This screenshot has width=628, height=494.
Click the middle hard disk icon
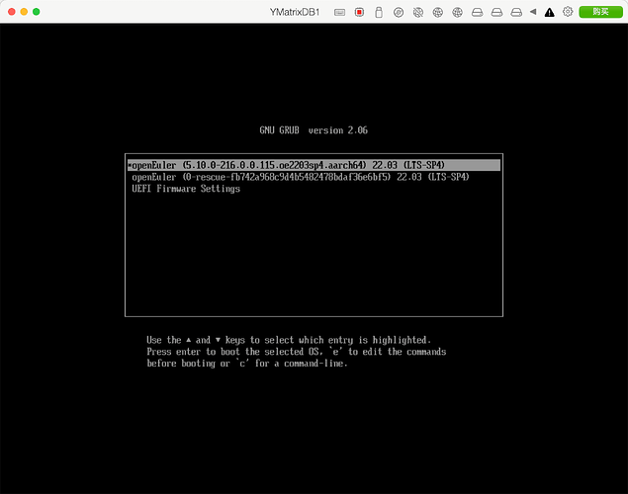(496, 12)
